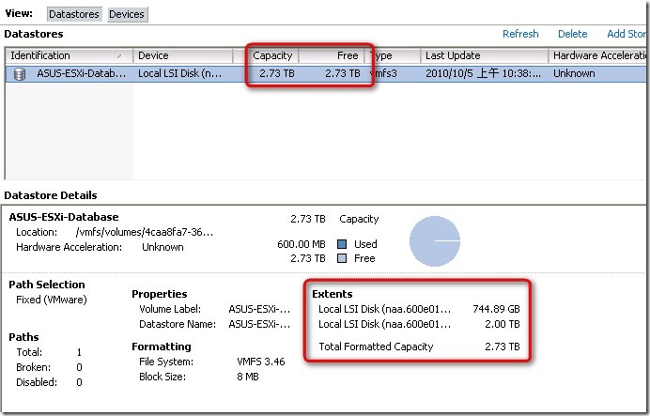The width and height of the screenshot is (650, 416).
Task: Select the ASUS-ESXi-Datab... datastore row
Action: (x=325, y=74)
